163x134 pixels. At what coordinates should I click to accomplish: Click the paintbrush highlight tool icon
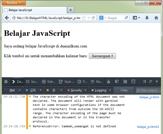point(108,82)
